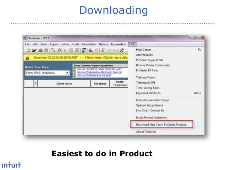Click the Open folder toolbar icon

tap(34, 50)
